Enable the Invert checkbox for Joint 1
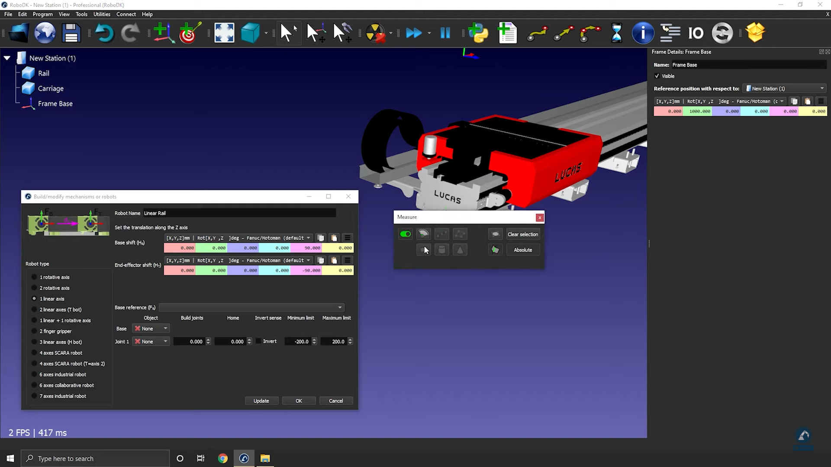Image resolution: width=831 pixels, height=467 pixels. (x=258, y=341)
